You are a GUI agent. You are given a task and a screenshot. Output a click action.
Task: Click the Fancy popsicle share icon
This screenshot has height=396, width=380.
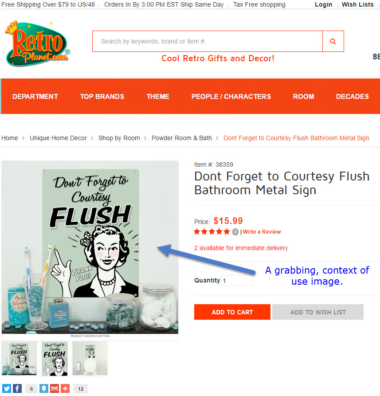click(x=44, y=388)
